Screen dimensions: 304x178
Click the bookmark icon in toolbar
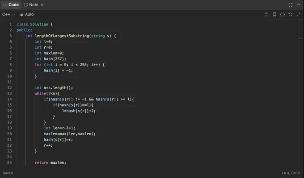coord(274,14)
